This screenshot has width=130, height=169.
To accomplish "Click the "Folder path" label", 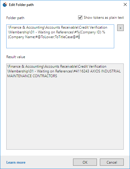I will [x=15, y=18].
